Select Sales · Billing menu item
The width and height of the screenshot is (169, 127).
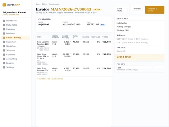(16, 38)
